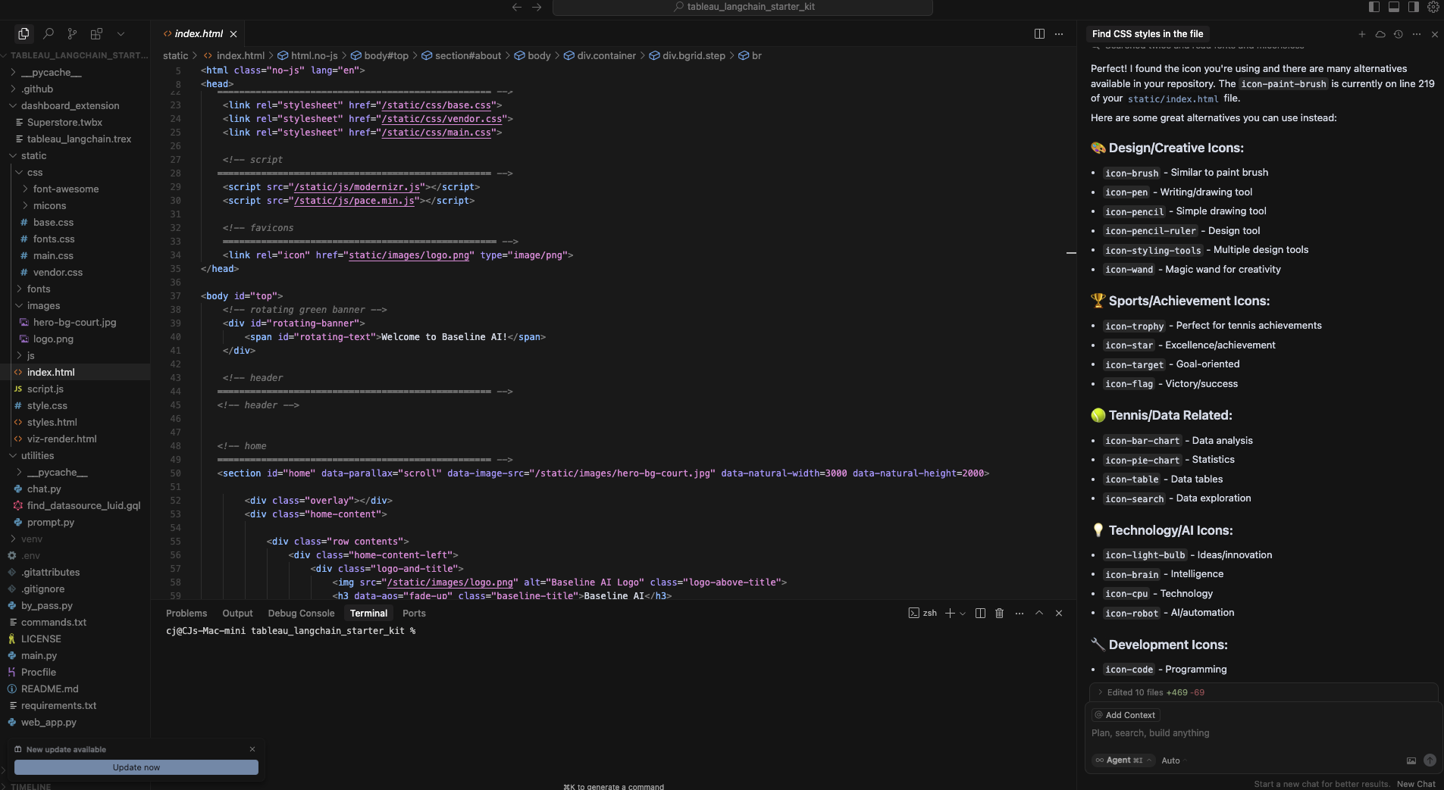The height and width of the screenshot is (790, 1444).
Task: Split the editor to the right
Action: coord(1039,34)
